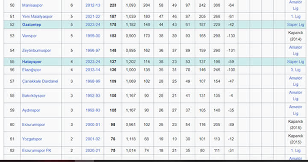This screenshot has width=308, height=162.
Task: Click 1992-93 season in Bakırköyspor row
Action: (93, 95)
